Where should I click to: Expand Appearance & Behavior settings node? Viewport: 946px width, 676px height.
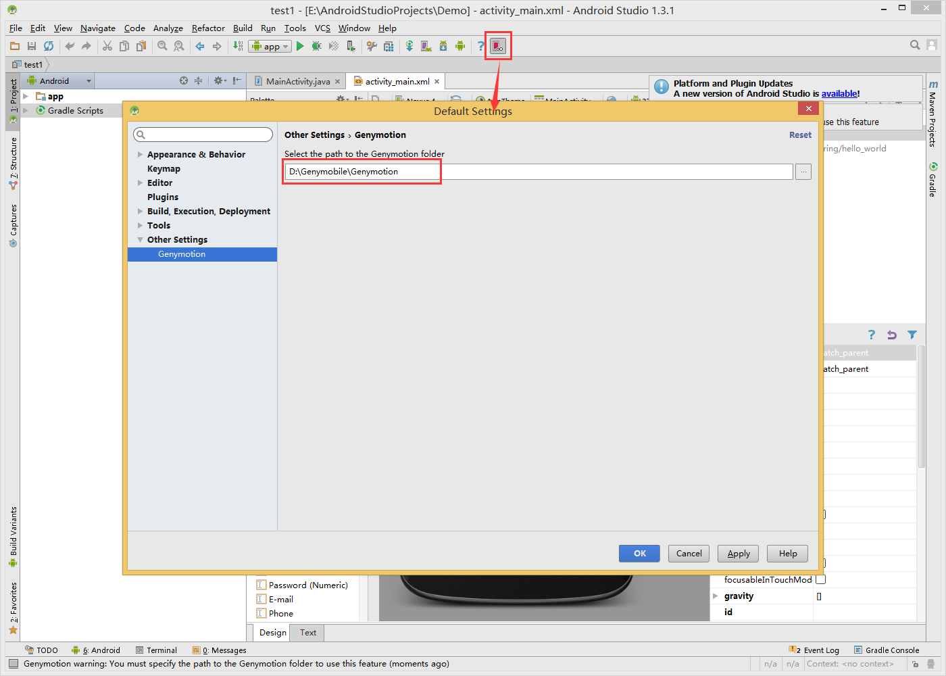141,155
